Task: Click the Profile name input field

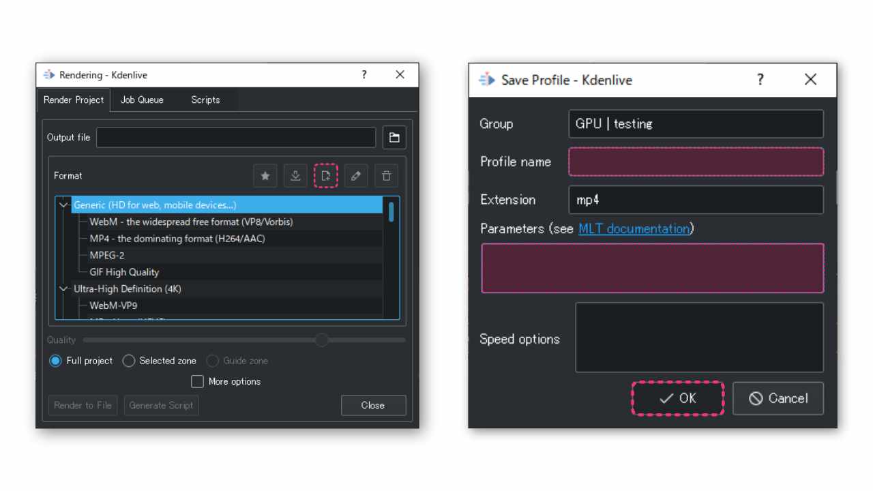Action: coord(696,162)
